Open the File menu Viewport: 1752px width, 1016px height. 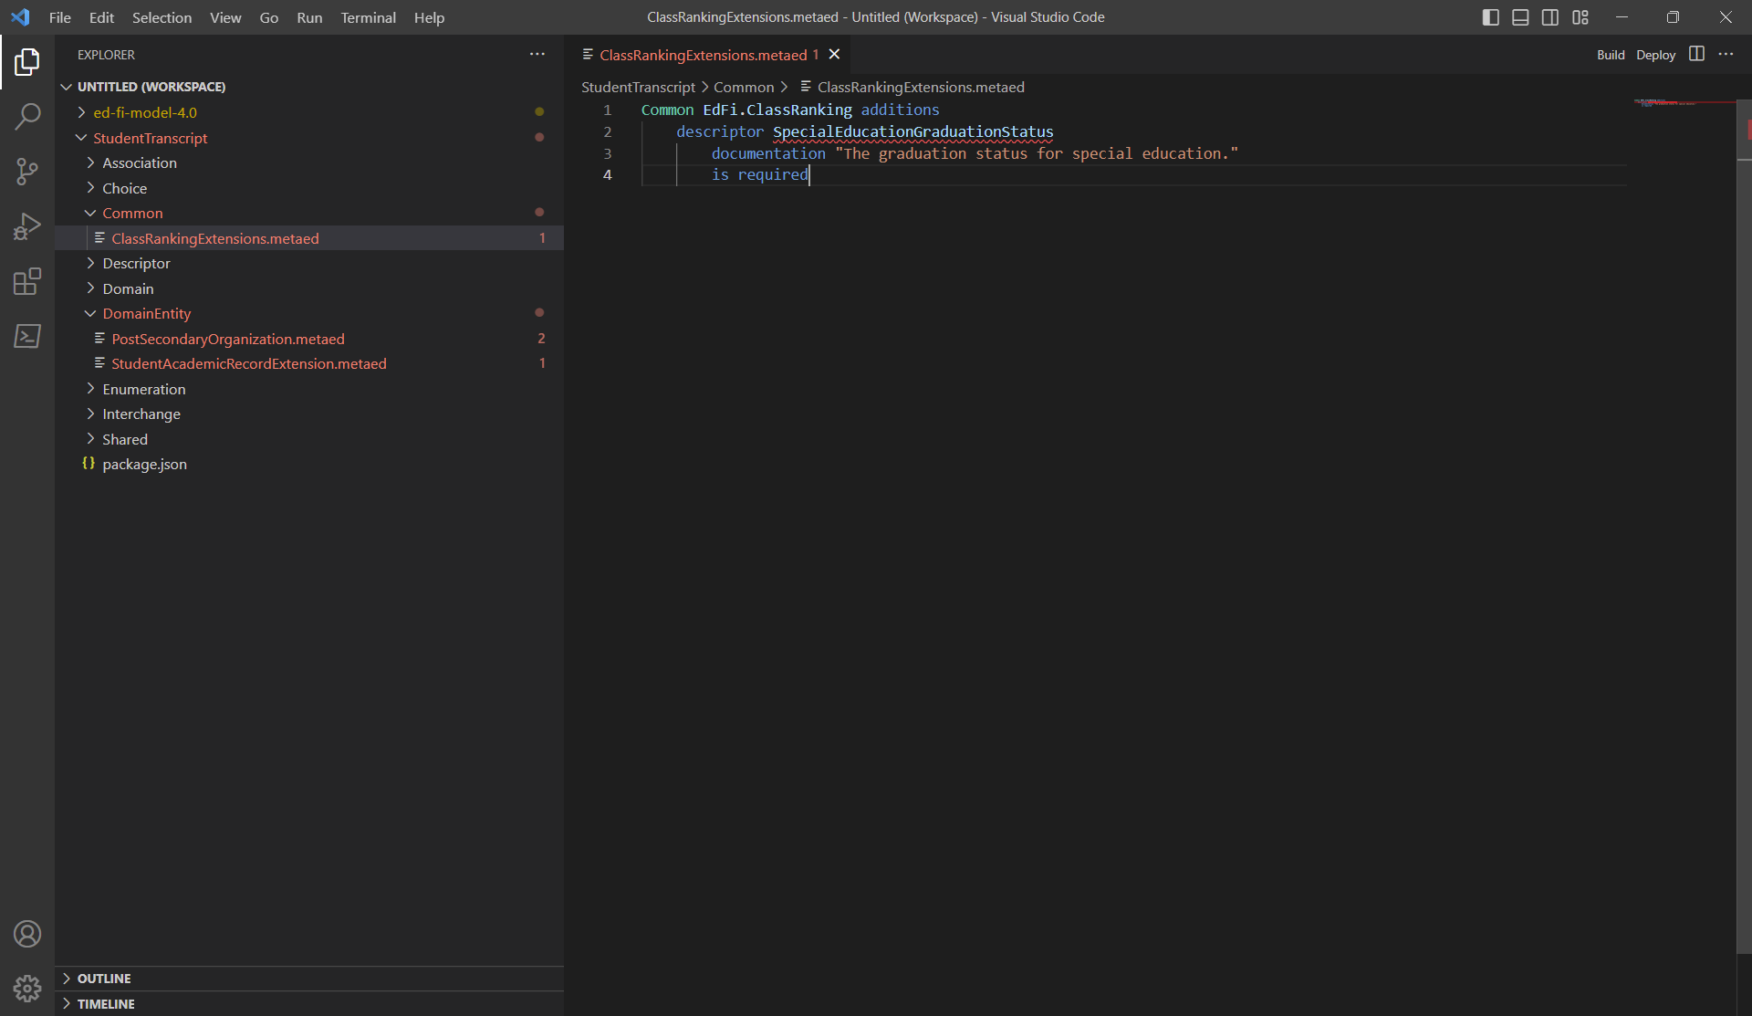[x=60, y=17]
